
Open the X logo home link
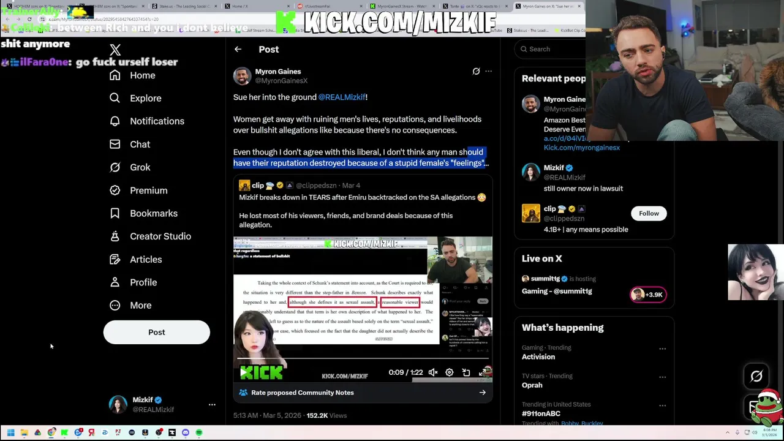click(115, 50)
